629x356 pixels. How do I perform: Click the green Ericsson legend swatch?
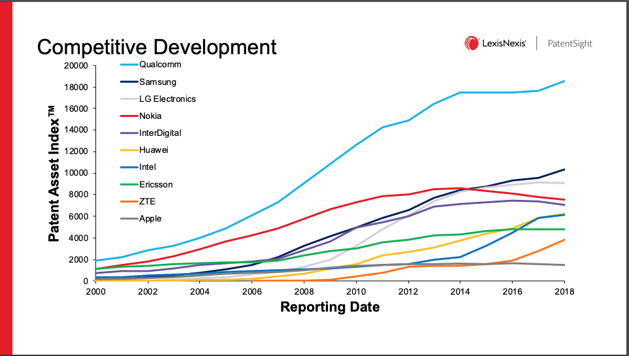click(x=129, y=185)
